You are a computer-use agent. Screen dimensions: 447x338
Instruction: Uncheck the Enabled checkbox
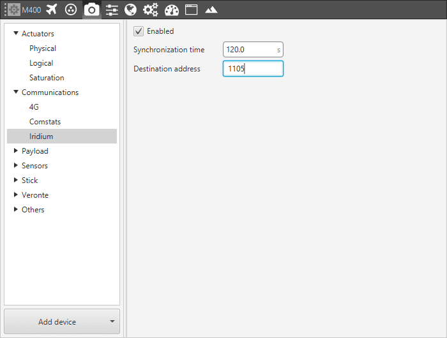pyautogui.click(x=139, y=31)
